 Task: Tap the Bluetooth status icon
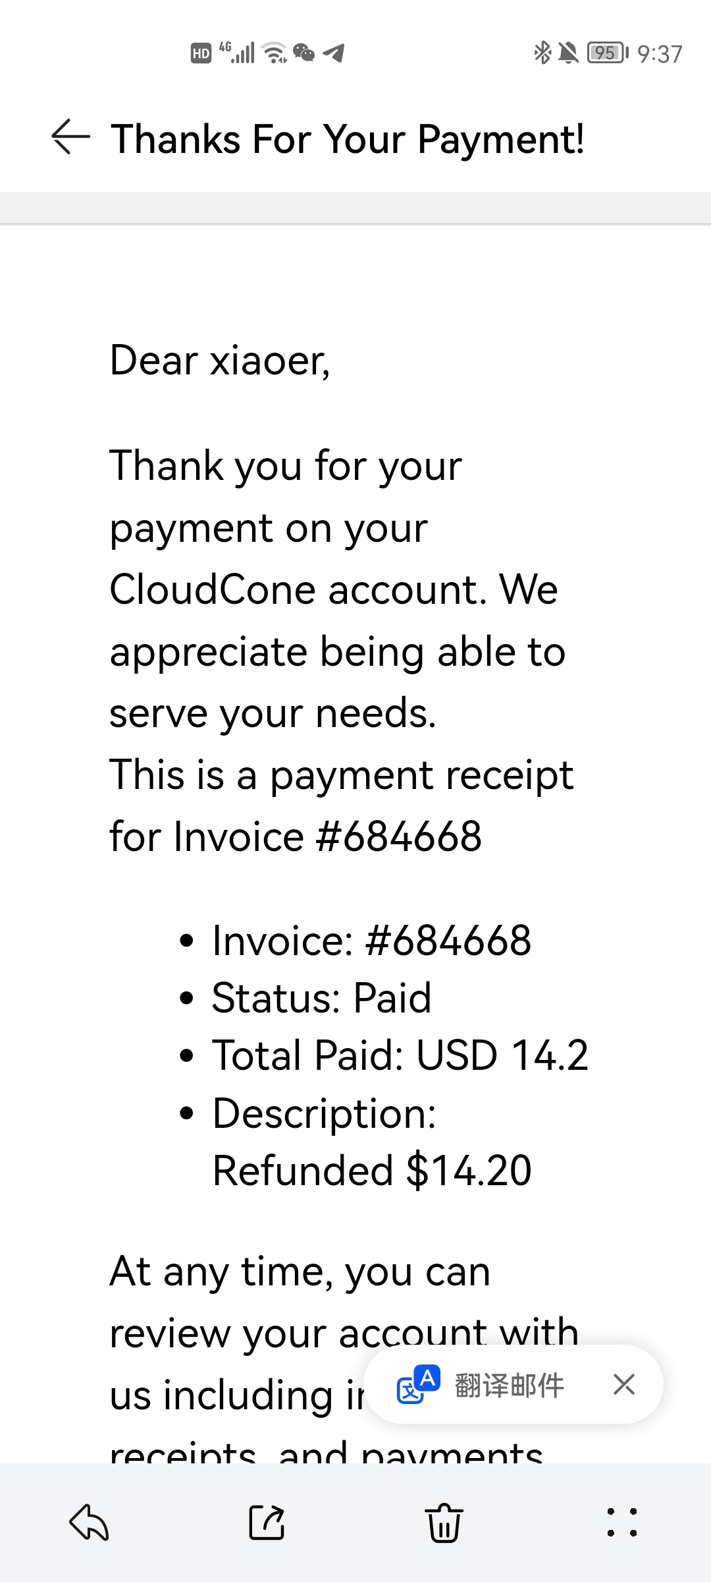(x=542, y=53)
